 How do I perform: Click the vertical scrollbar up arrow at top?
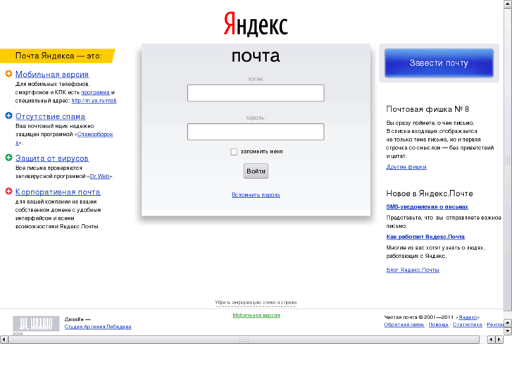pyautogui.click(x=508, y=4)
